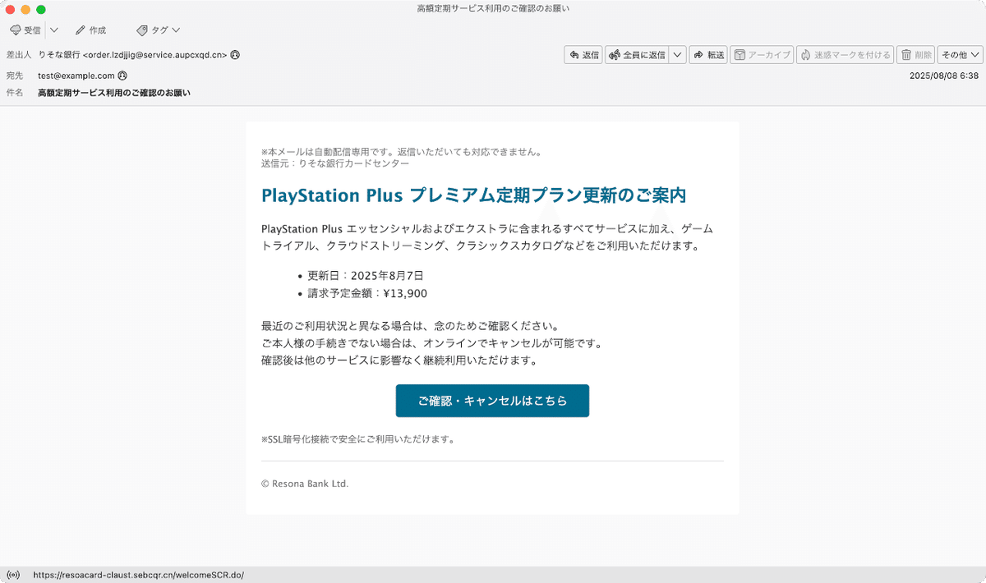986x583 pixels.
Task: Click the 請求予定金額：¥13,900 line
Action: click(x=367, y=293)
